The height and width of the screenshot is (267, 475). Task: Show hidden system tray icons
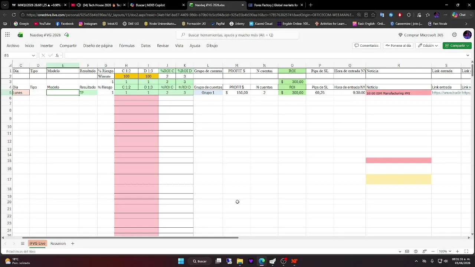tap(416, 261)
